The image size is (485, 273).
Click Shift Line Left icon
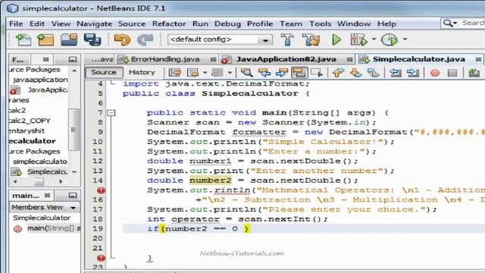coord(395,73)
